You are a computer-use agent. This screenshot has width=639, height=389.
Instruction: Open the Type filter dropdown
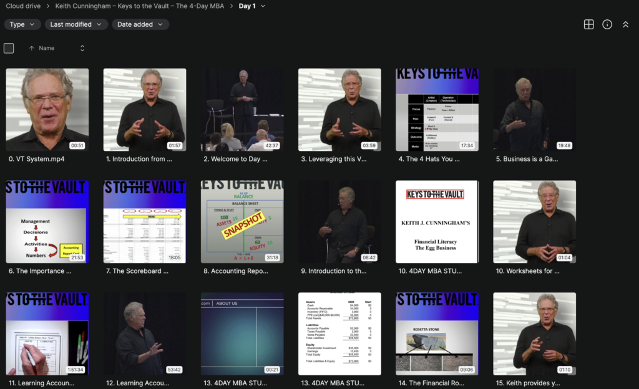coord(22,24)
